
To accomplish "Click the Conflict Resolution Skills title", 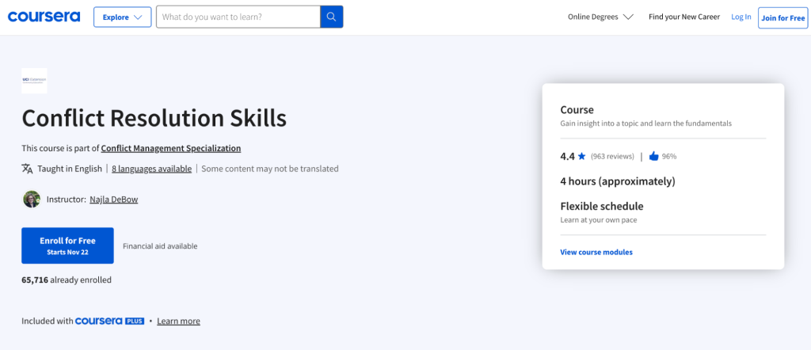I will click(154, 119).
